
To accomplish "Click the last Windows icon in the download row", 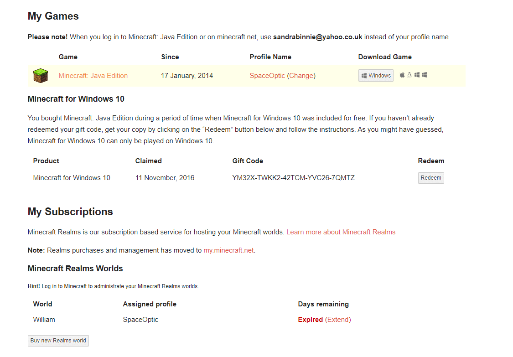I will pos(425,75).
